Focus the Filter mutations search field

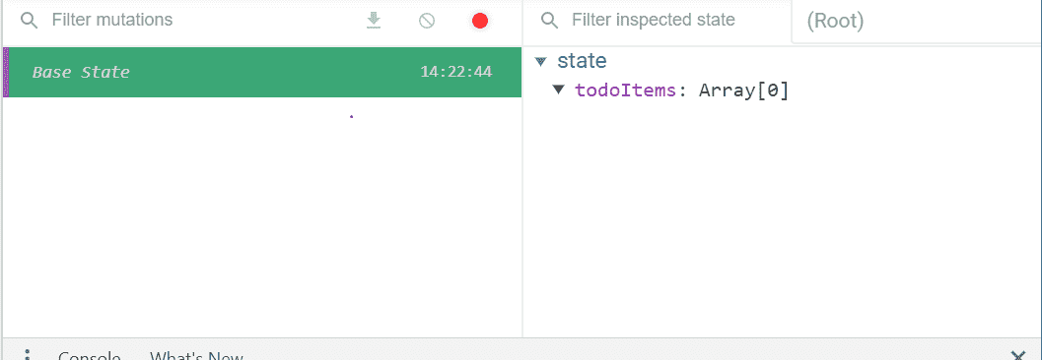[199, 21]
